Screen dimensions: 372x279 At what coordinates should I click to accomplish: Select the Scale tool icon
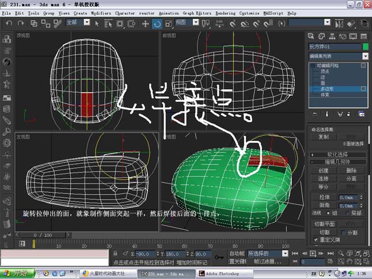[169, 24]
